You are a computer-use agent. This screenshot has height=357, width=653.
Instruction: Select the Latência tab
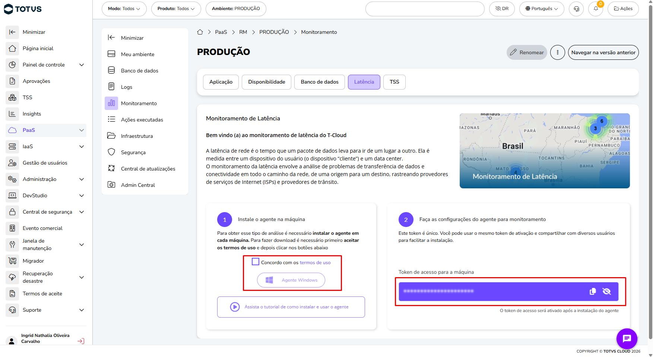coord(364,82)
